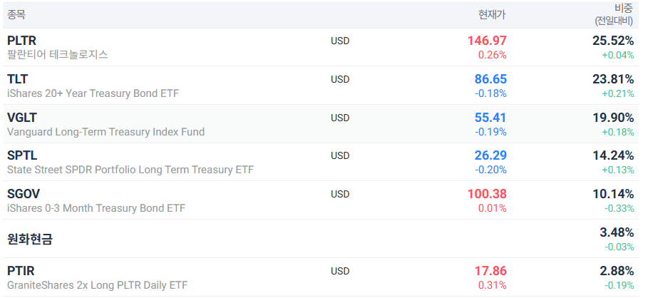Image resolution: width=648 pixels, height=298 pixels.
Task: Select the PTIR weight 2.88%
Action: click(617, 271)
